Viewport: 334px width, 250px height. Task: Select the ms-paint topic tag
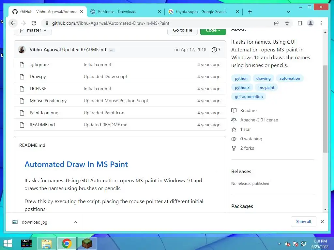pos(266,88)
